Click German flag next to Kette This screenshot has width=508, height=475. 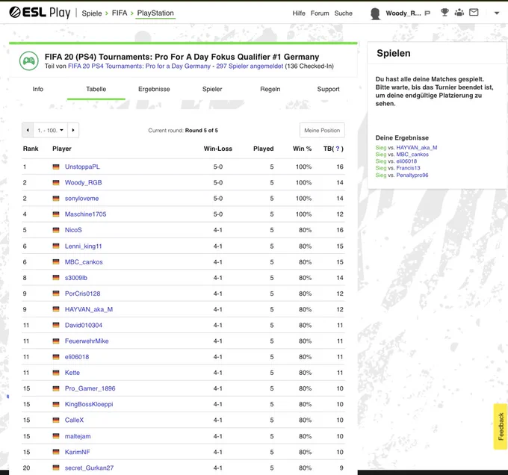point(56,373)
